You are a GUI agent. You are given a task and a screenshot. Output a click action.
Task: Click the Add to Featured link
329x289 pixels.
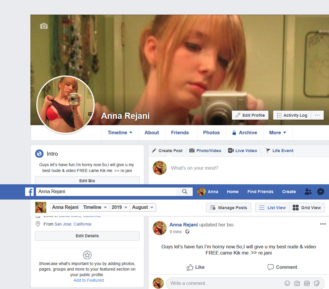pyautogui.click(x=89, y=280)
